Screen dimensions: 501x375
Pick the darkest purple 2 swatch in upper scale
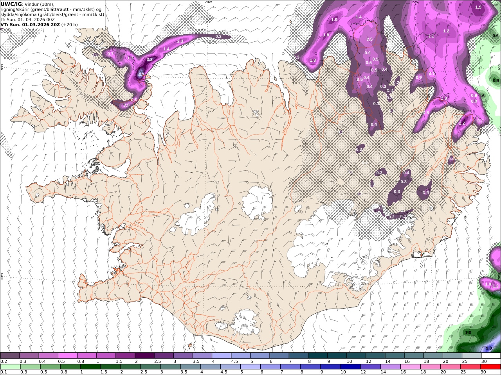144,356
